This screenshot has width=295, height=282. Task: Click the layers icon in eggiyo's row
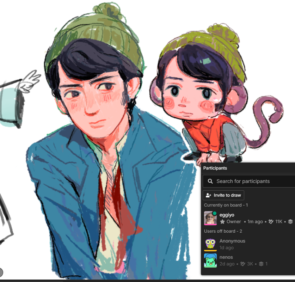pos(290,222)
